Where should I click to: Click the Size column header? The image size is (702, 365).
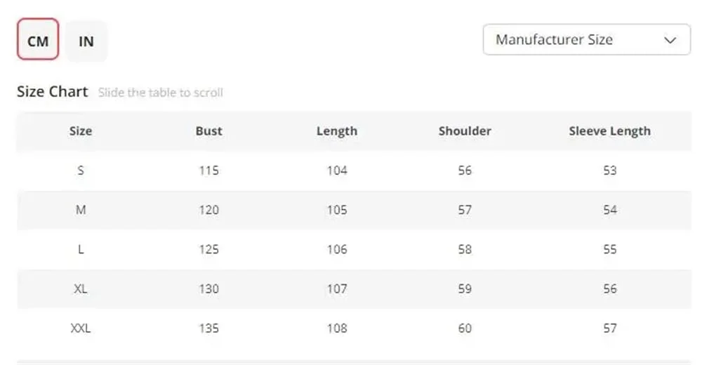tap(81, 131)
